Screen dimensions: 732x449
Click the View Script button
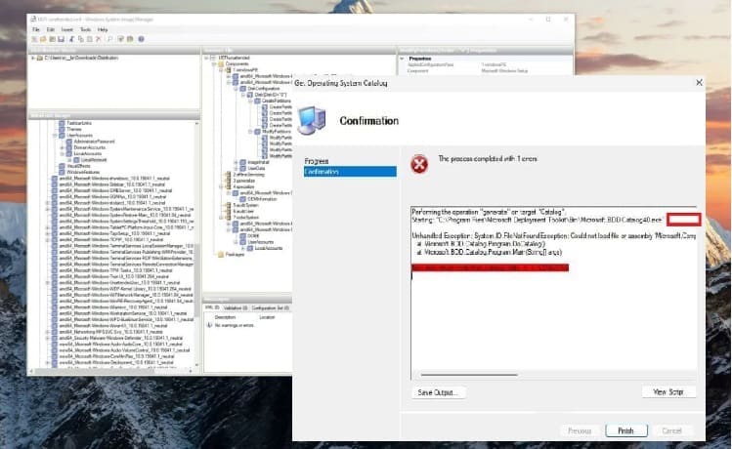coord(668,392)
